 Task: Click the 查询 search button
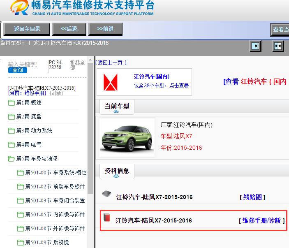(18, 70)
